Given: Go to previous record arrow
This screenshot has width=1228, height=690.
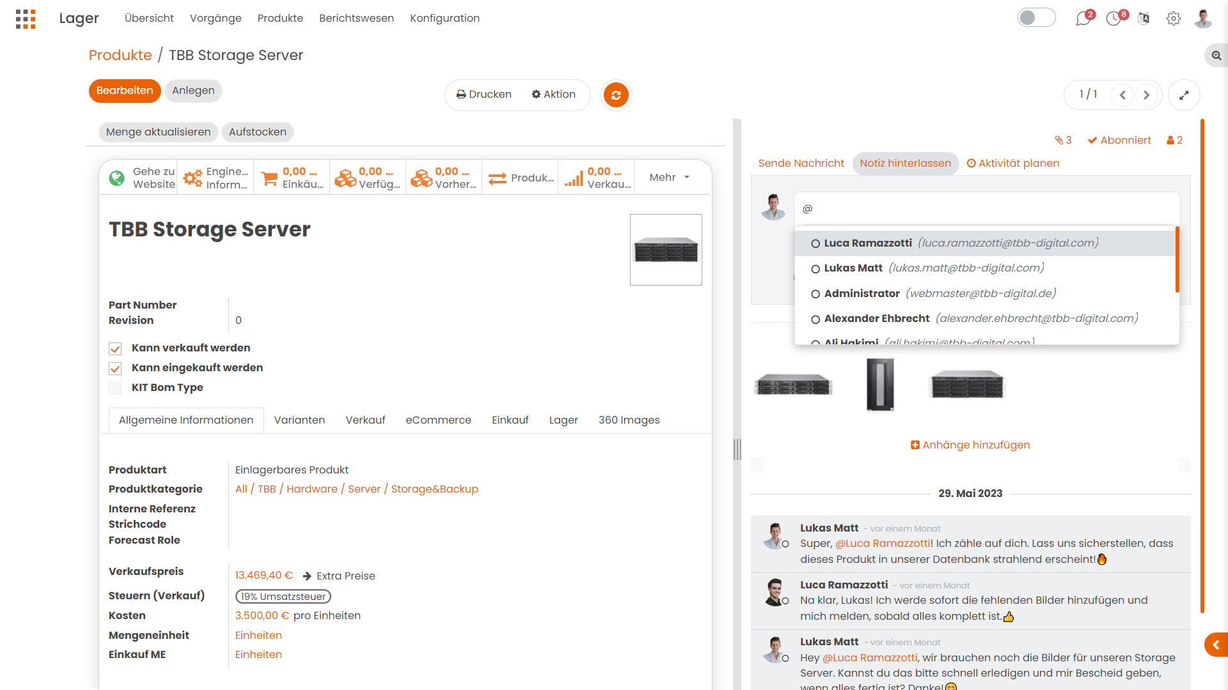Looking at the screenshot, I should click(1122, 95).
